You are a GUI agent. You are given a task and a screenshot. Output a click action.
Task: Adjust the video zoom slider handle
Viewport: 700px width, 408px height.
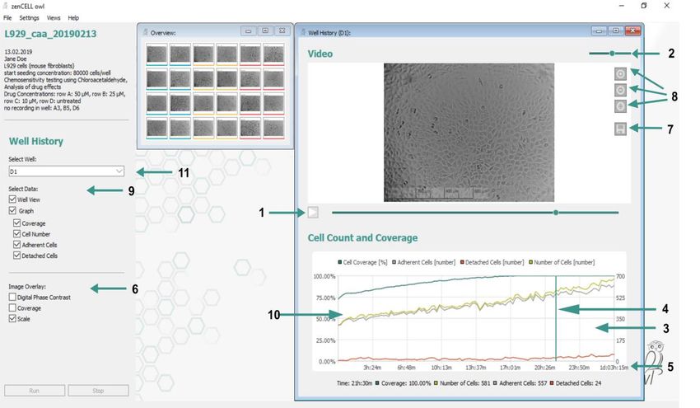pyautogui.click(x=612, y=54)
